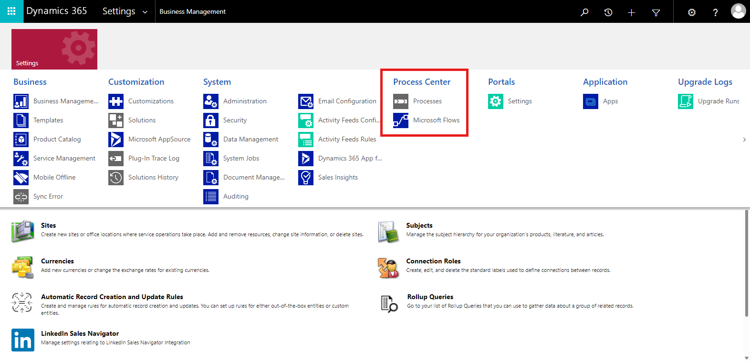Click the Sync Error icon
750x361 pixels.
point(21,197)
